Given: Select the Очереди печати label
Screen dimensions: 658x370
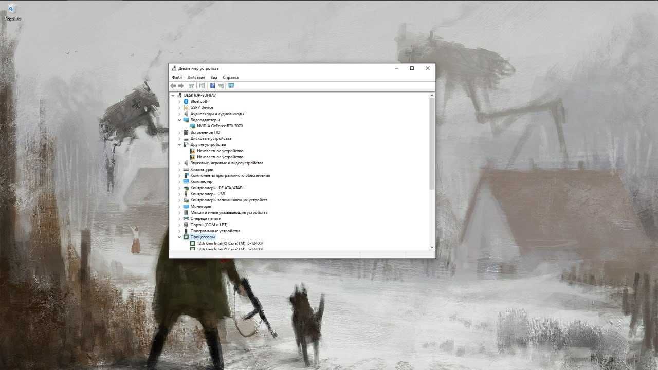Looking at the screenshot, I should [x=206, y=218].
